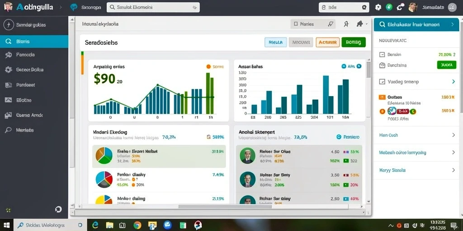The width and height of the screenshot is (463, 231).
Task: Open the refresh icon at sidebar bottom
Action: [x=58, y=209]
